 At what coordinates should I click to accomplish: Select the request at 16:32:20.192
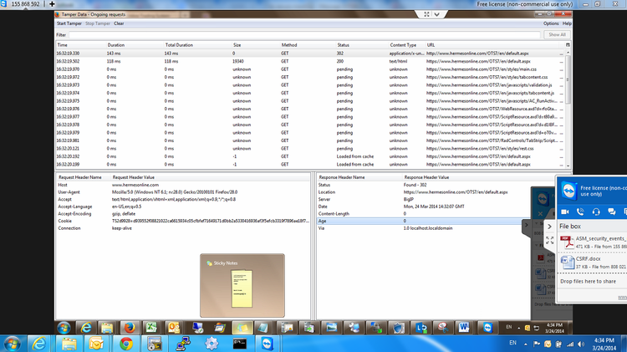tap(310, 156)
